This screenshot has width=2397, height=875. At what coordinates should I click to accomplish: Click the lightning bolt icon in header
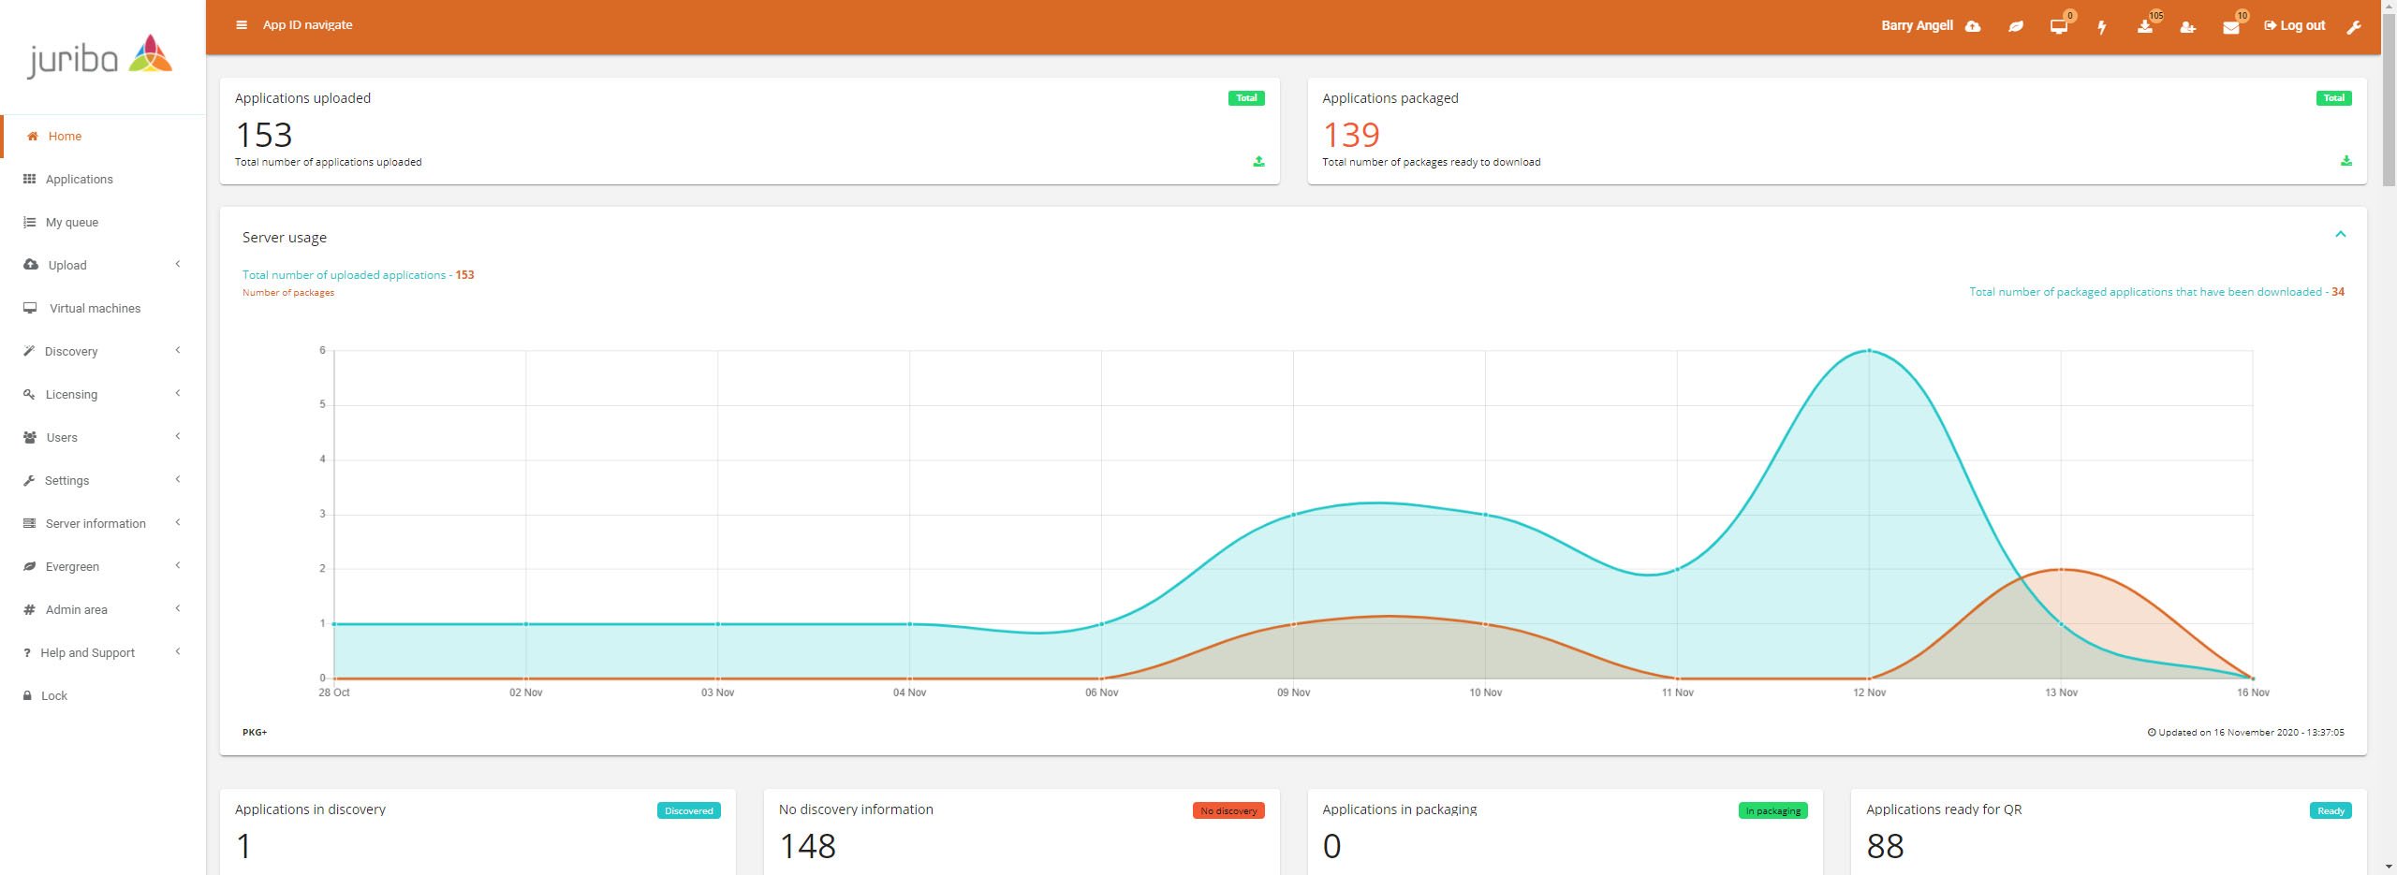(x=2102, y=27)
